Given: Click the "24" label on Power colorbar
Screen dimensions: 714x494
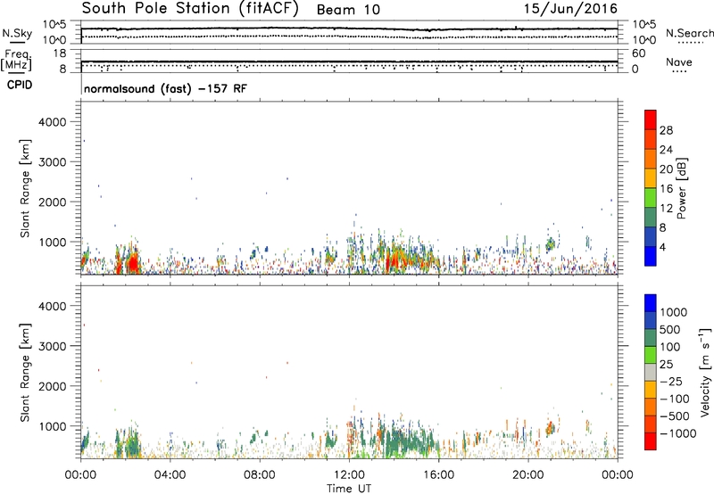Looking at the screenshot, I should point(666,150).
